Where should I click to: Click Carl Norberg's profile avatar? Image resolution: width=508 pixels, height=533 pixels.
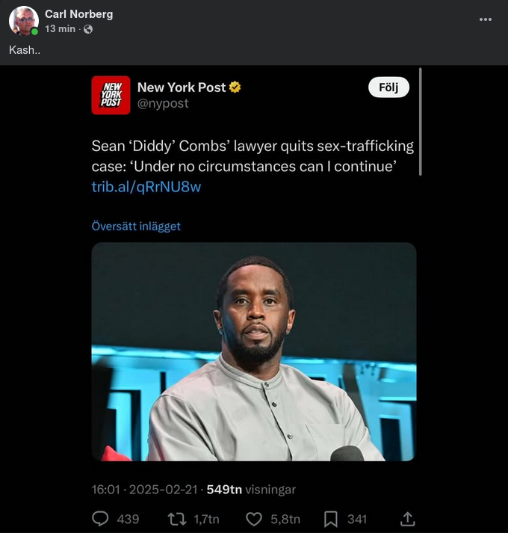pyautogui.click(x=24, y=21)
